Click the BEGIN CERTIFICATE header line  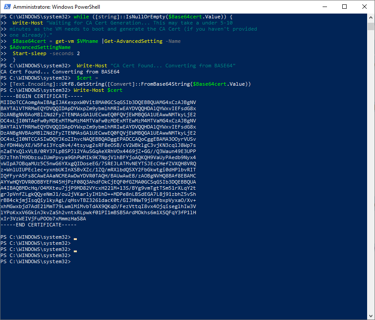(41, 96)
